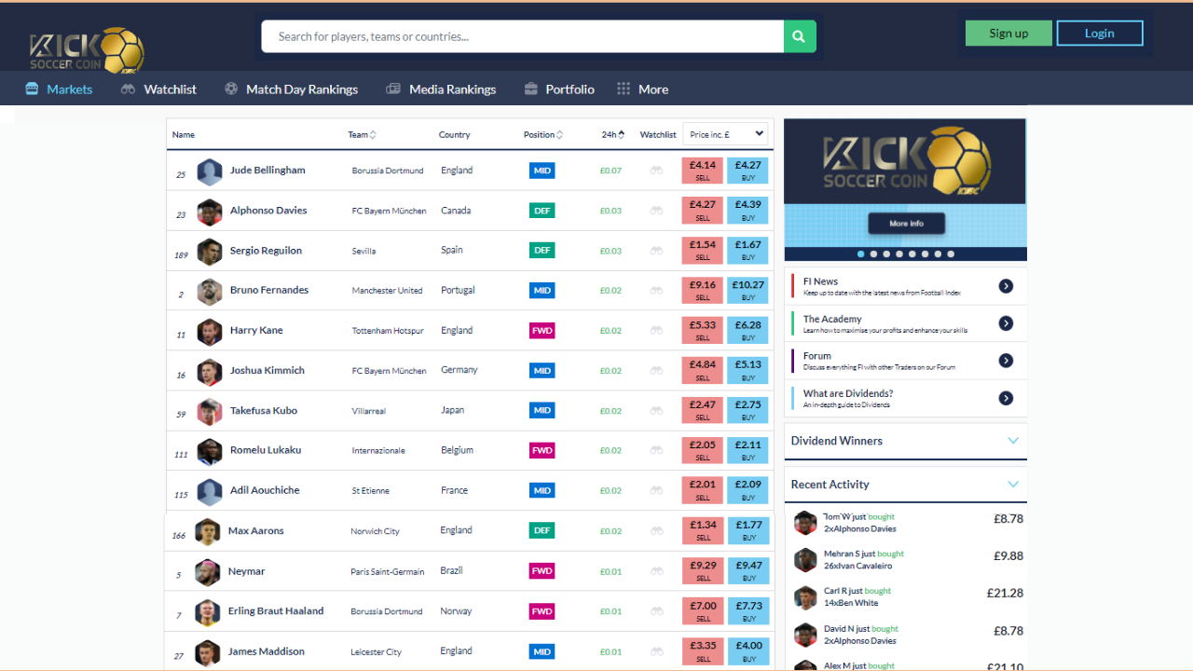
Task: Sort table by Team column
Action: click(362, 135)
